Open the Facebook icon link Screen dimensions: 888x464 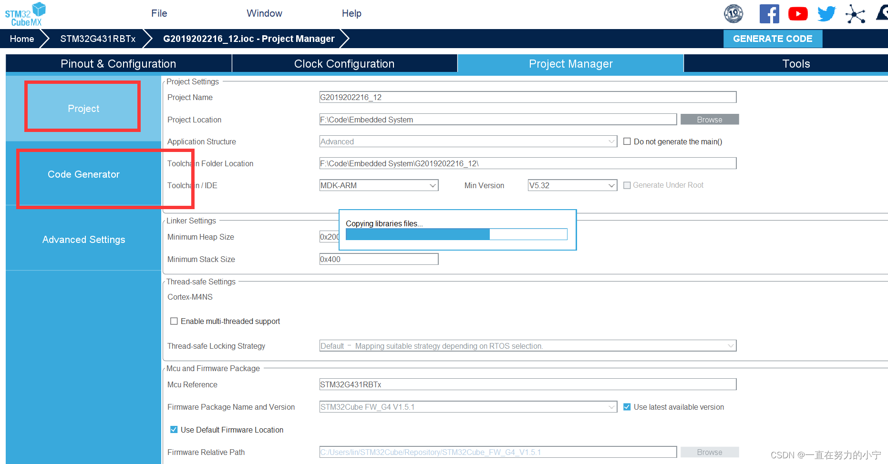(x=769, y=14)
